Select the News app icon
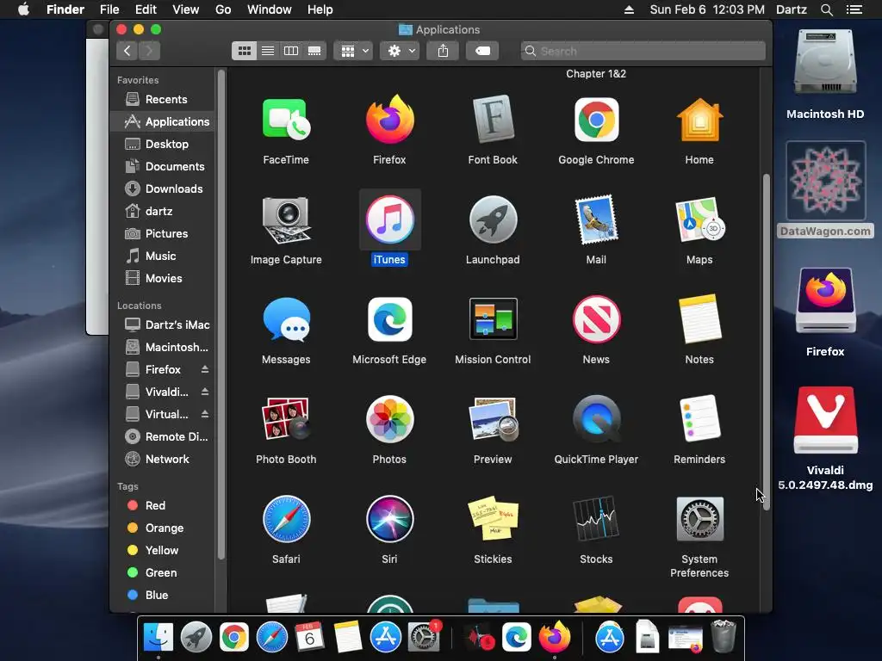This screenshot has height=661, width=882. point(596,319)
